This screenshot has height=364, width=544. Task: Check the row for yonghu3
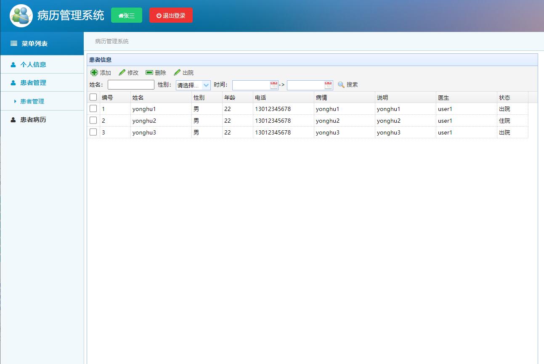click(x=93, y=132)
